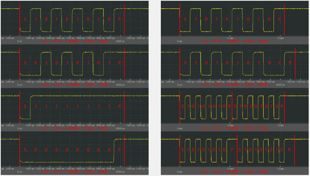Click the '1000 us' axis label in 0xAA panel
This screenshot has width=310, height=176.
[x=120, y=85]
